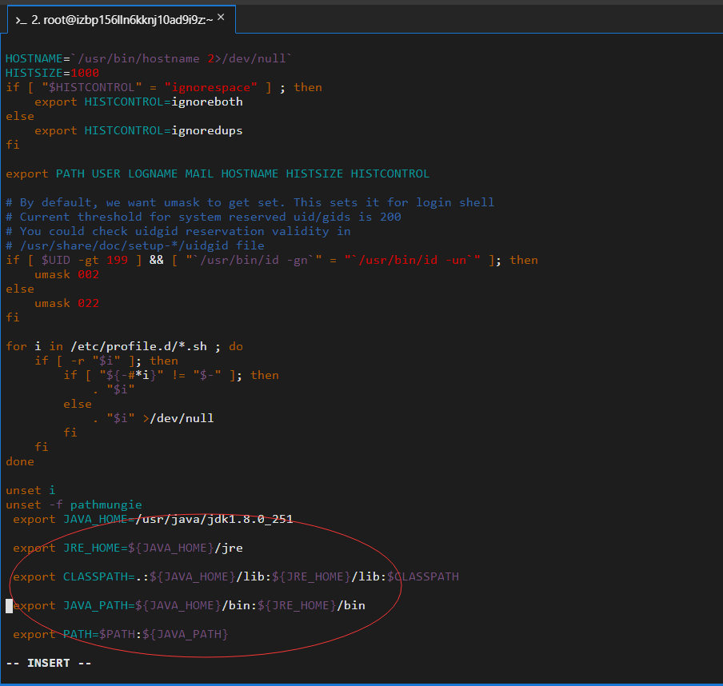Click the 'umask 002' line
The width and height of the screenshot is (723, 686).
click(67, 274)
